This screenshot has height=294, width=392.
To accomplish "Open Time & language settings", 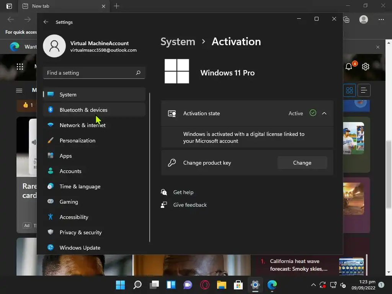I will (94, 186).
